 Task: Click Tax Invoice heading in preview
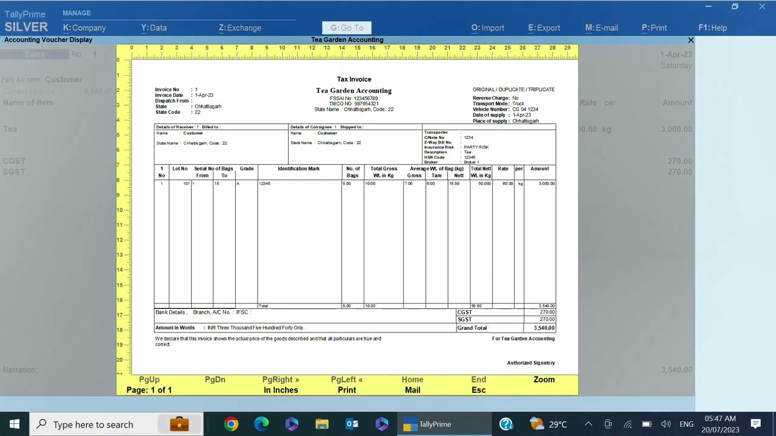354,79
